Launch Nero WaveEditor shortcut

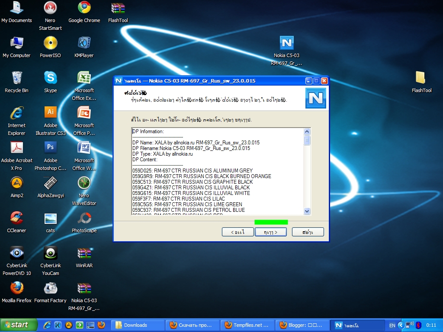click(84, 191)
